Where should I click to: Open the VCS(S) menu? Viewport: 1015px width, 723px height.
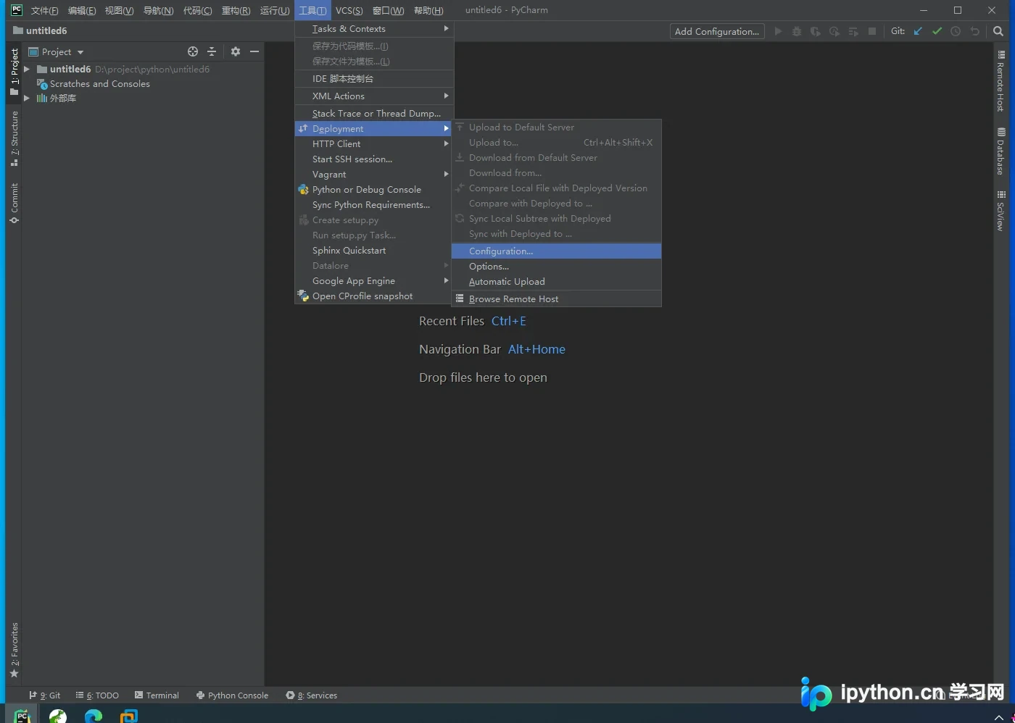[349, 10]
